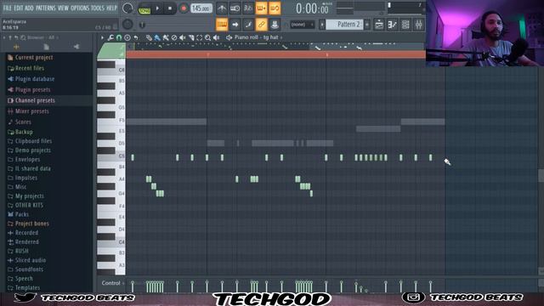Click the main volume knob
The width and height of the screenshot is (544, 306).
point(127,8)
